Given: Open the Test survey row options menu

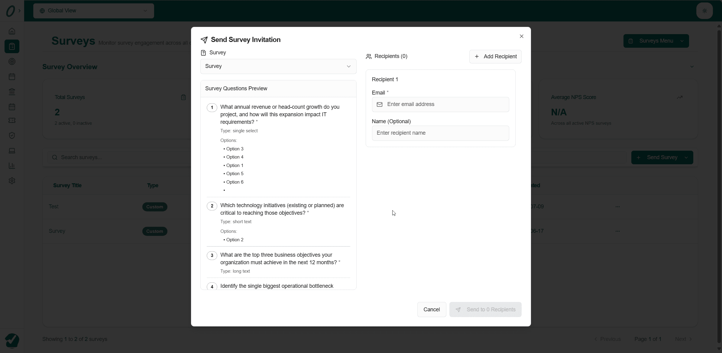Looking at the screenshot, I should (x=617, y=207).
